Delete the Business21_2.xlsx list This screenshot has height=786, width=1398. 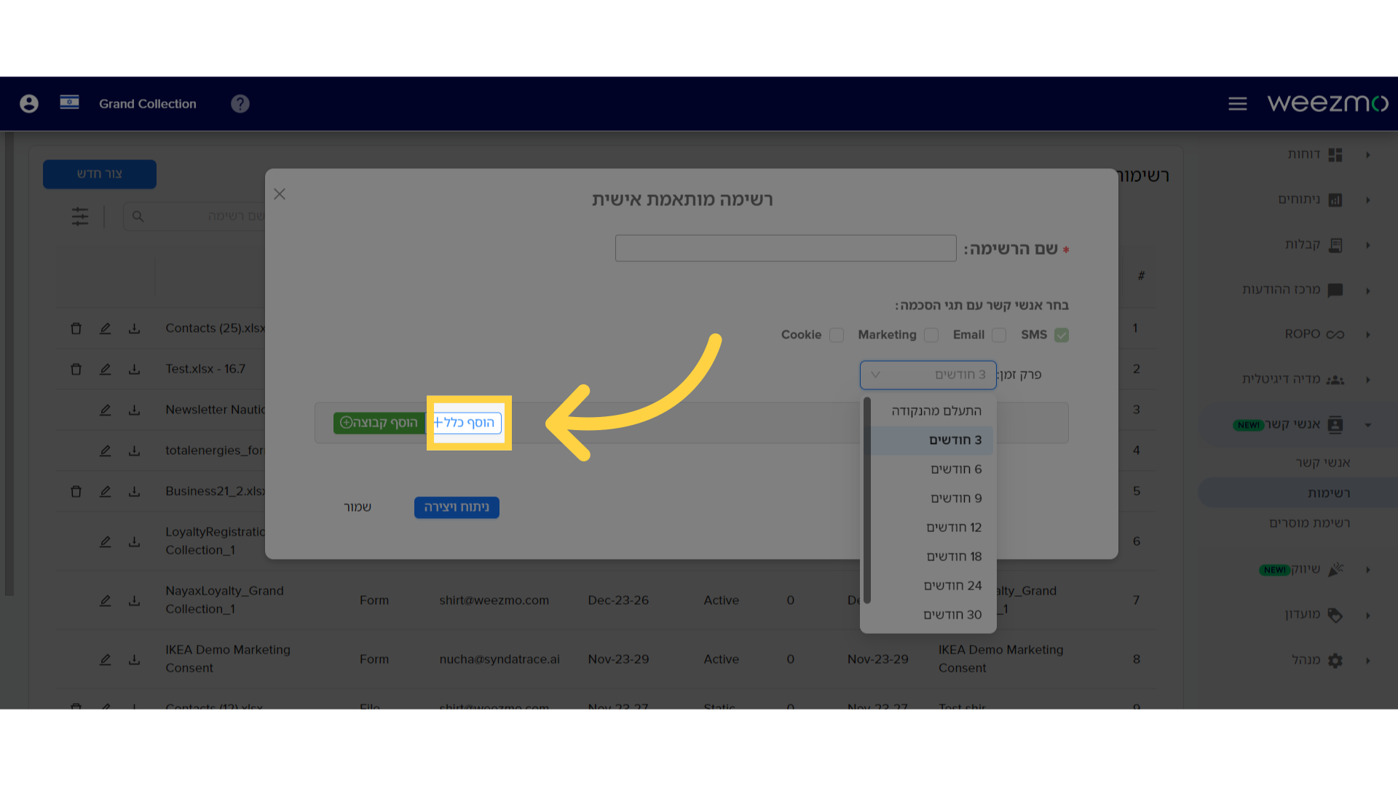pos(76,491)
